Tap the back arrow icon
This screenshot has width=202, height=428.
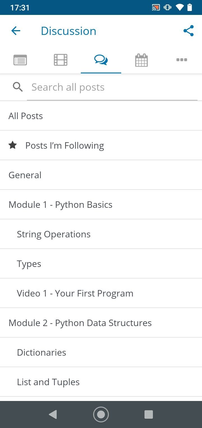click(x=16, y=31)
